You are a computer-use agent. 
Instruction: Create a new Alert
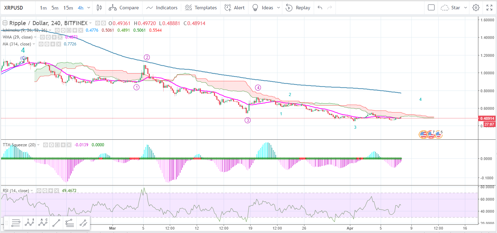tap(234, 8)
